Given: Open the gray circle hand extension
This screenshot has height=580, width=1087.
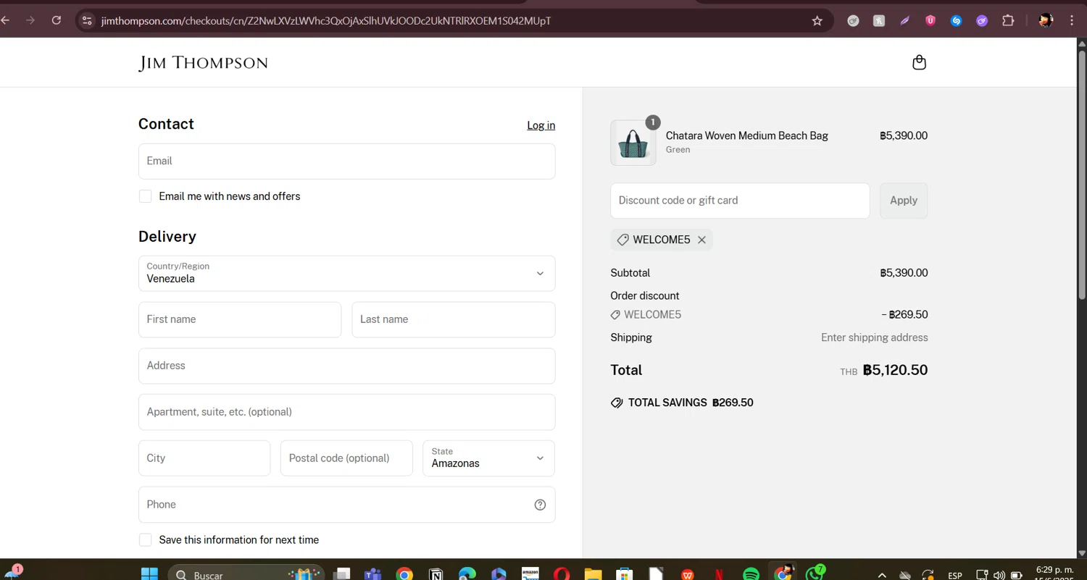Looking at the screenshot, I should pyautogui.click(x=854, y=21).
